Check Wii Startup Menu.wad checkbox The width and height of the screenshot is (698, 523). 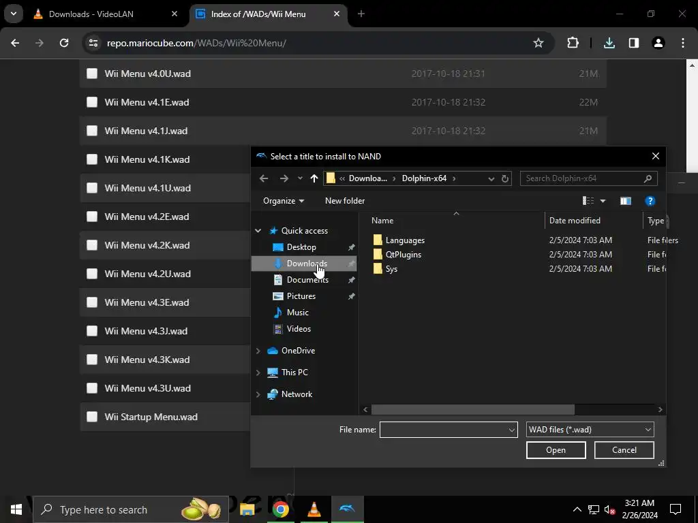coord(92,417)
